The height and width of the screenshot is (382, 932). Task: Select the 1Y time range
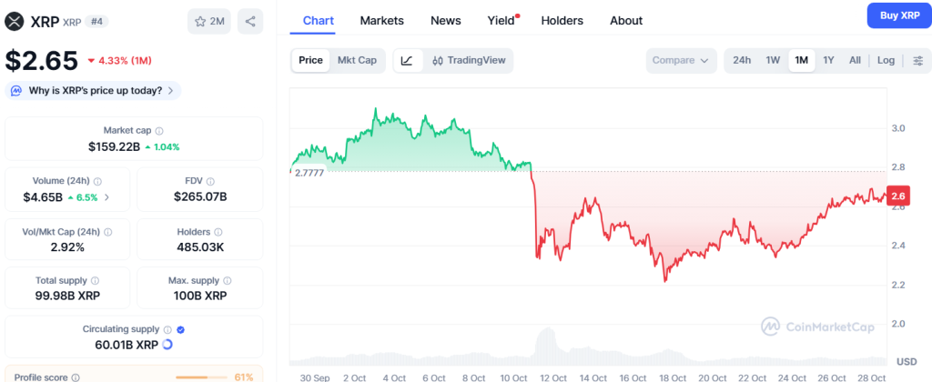point(828,61)
